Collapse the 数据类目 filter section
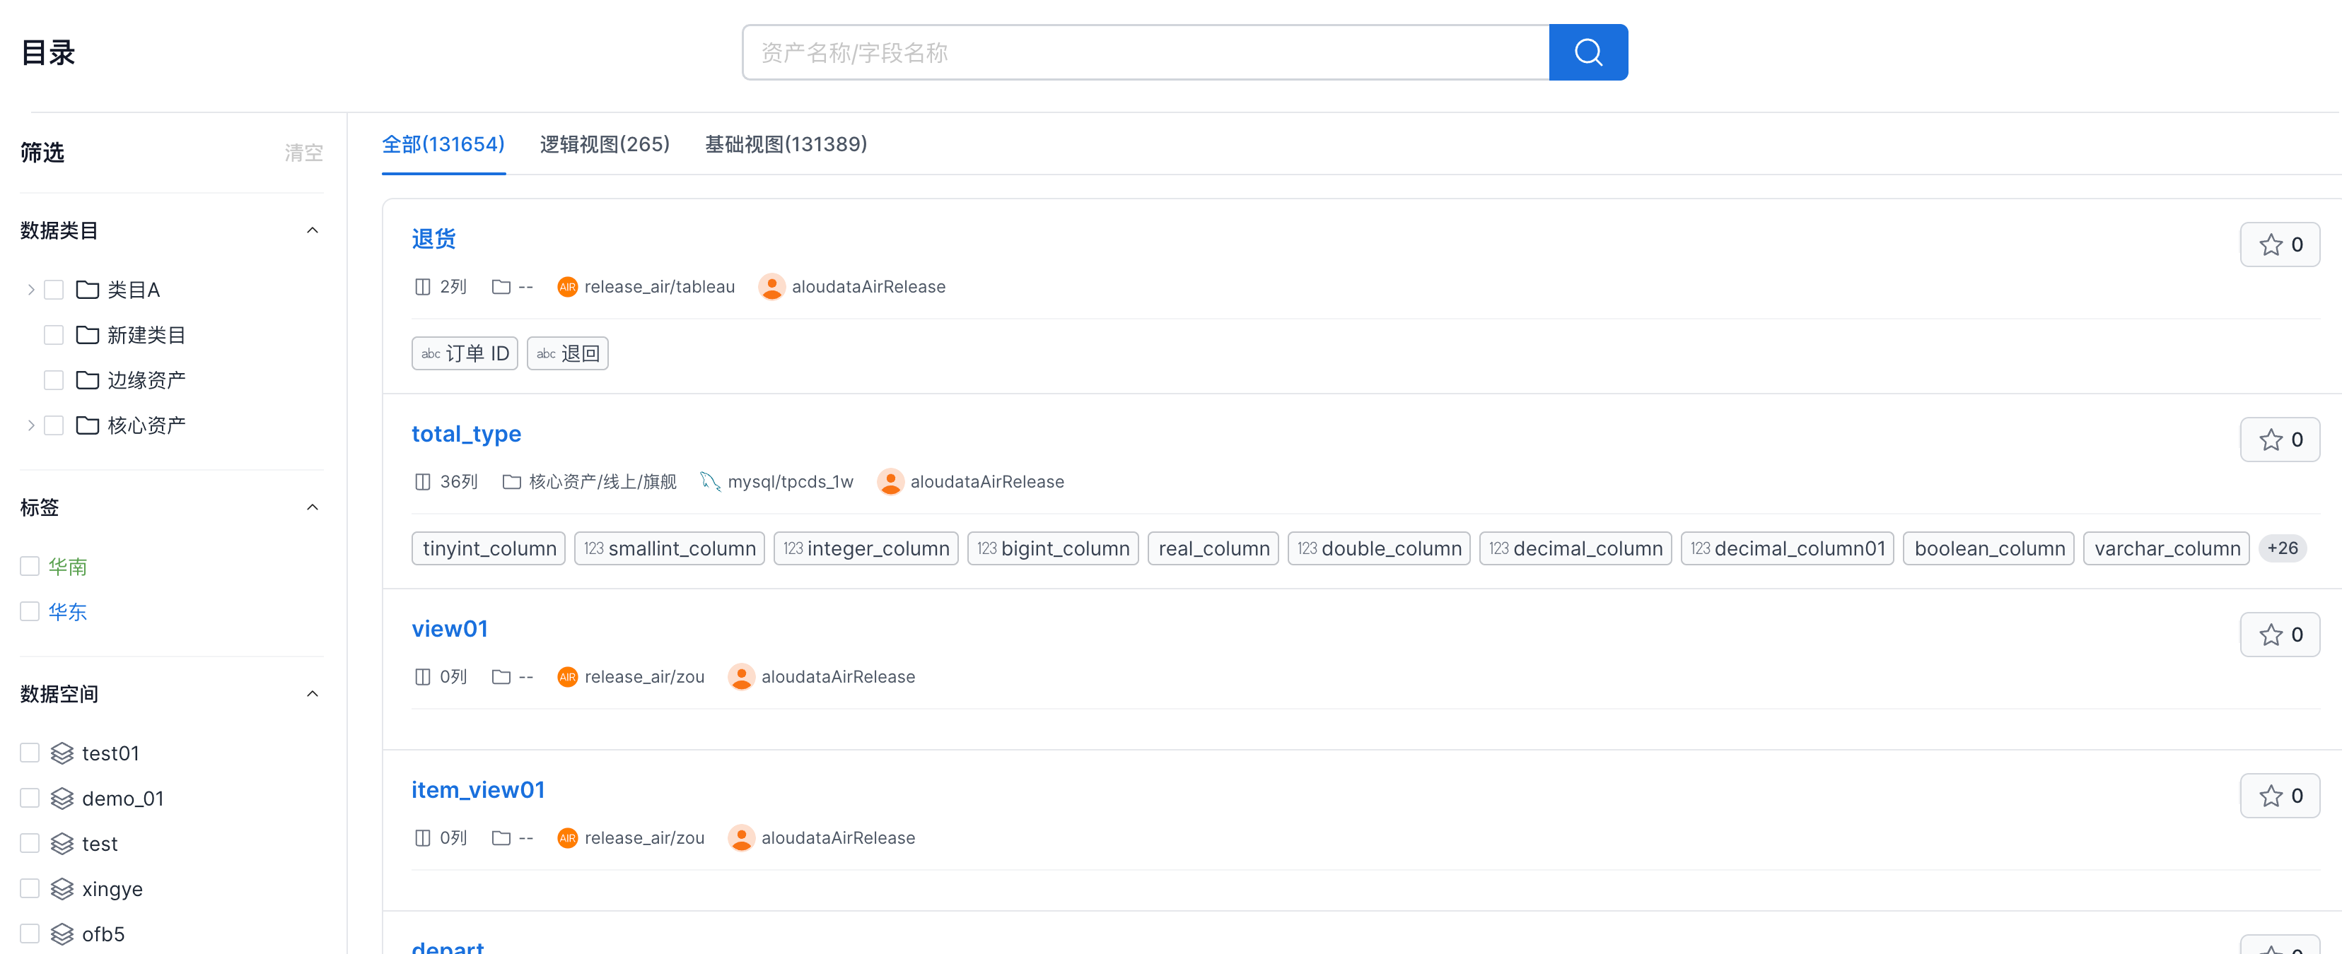 click(312, 231)
